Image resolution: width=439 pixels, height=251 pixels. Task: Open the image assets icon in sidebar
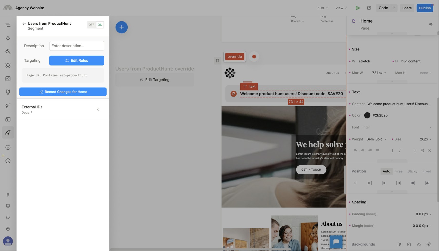[8, 79]
